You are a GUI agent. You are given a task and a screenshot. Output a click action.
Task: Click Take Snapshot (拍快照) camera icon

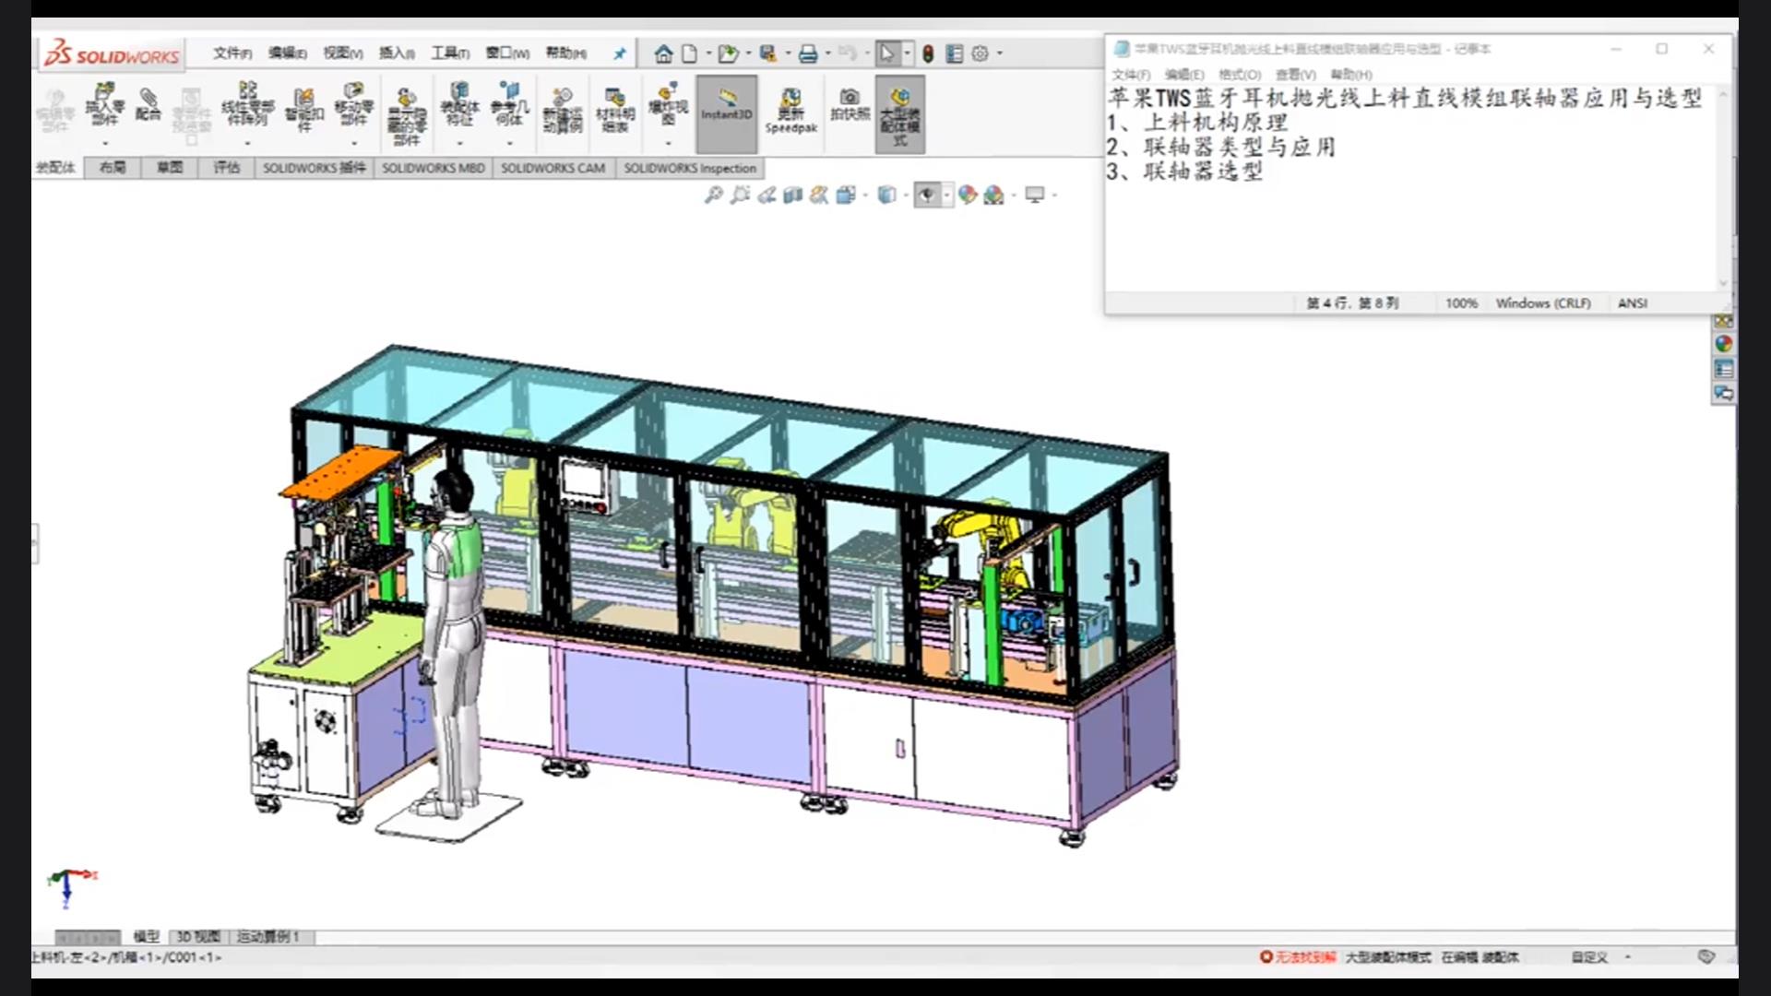pyautogui.click(x=850, y=103)
